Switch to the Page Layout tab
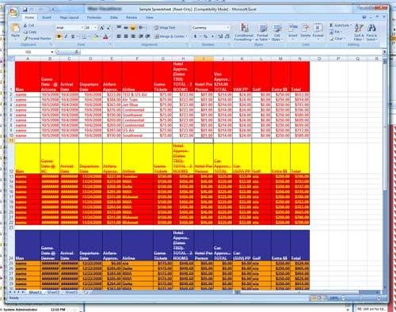 (70, 17)
